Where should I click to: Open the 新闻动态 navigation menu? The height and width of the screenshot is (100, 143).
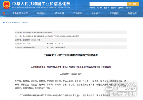[x=42, y=13]
